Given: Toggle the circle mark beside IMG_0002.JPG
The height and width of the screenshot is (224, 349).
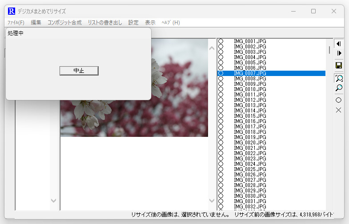Looking at the screenshot, I should [221, 47].
